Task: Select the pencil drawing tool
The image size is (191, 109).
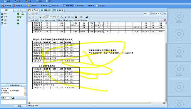Action: coord(43,17)
